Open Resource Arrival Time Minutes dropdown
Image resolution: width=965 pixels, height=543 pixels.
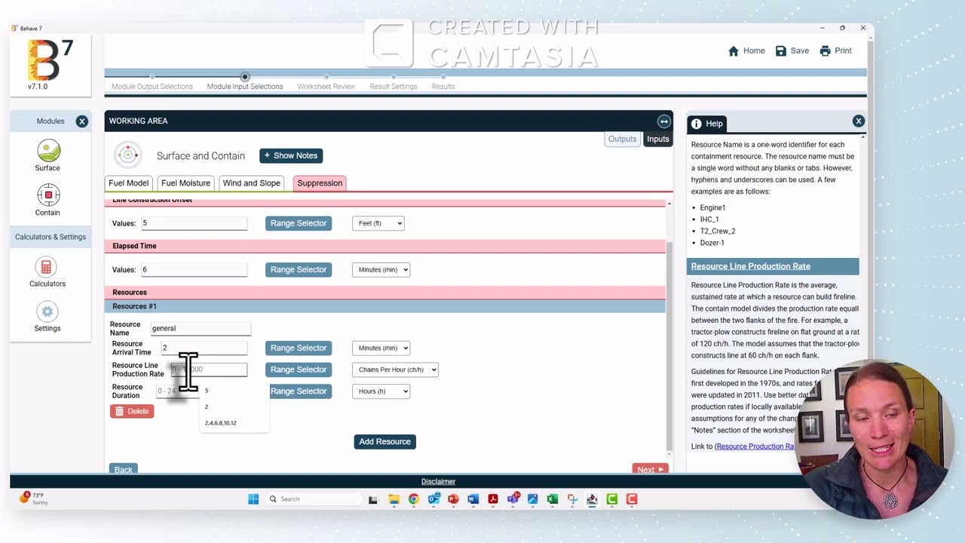point(381,348)
